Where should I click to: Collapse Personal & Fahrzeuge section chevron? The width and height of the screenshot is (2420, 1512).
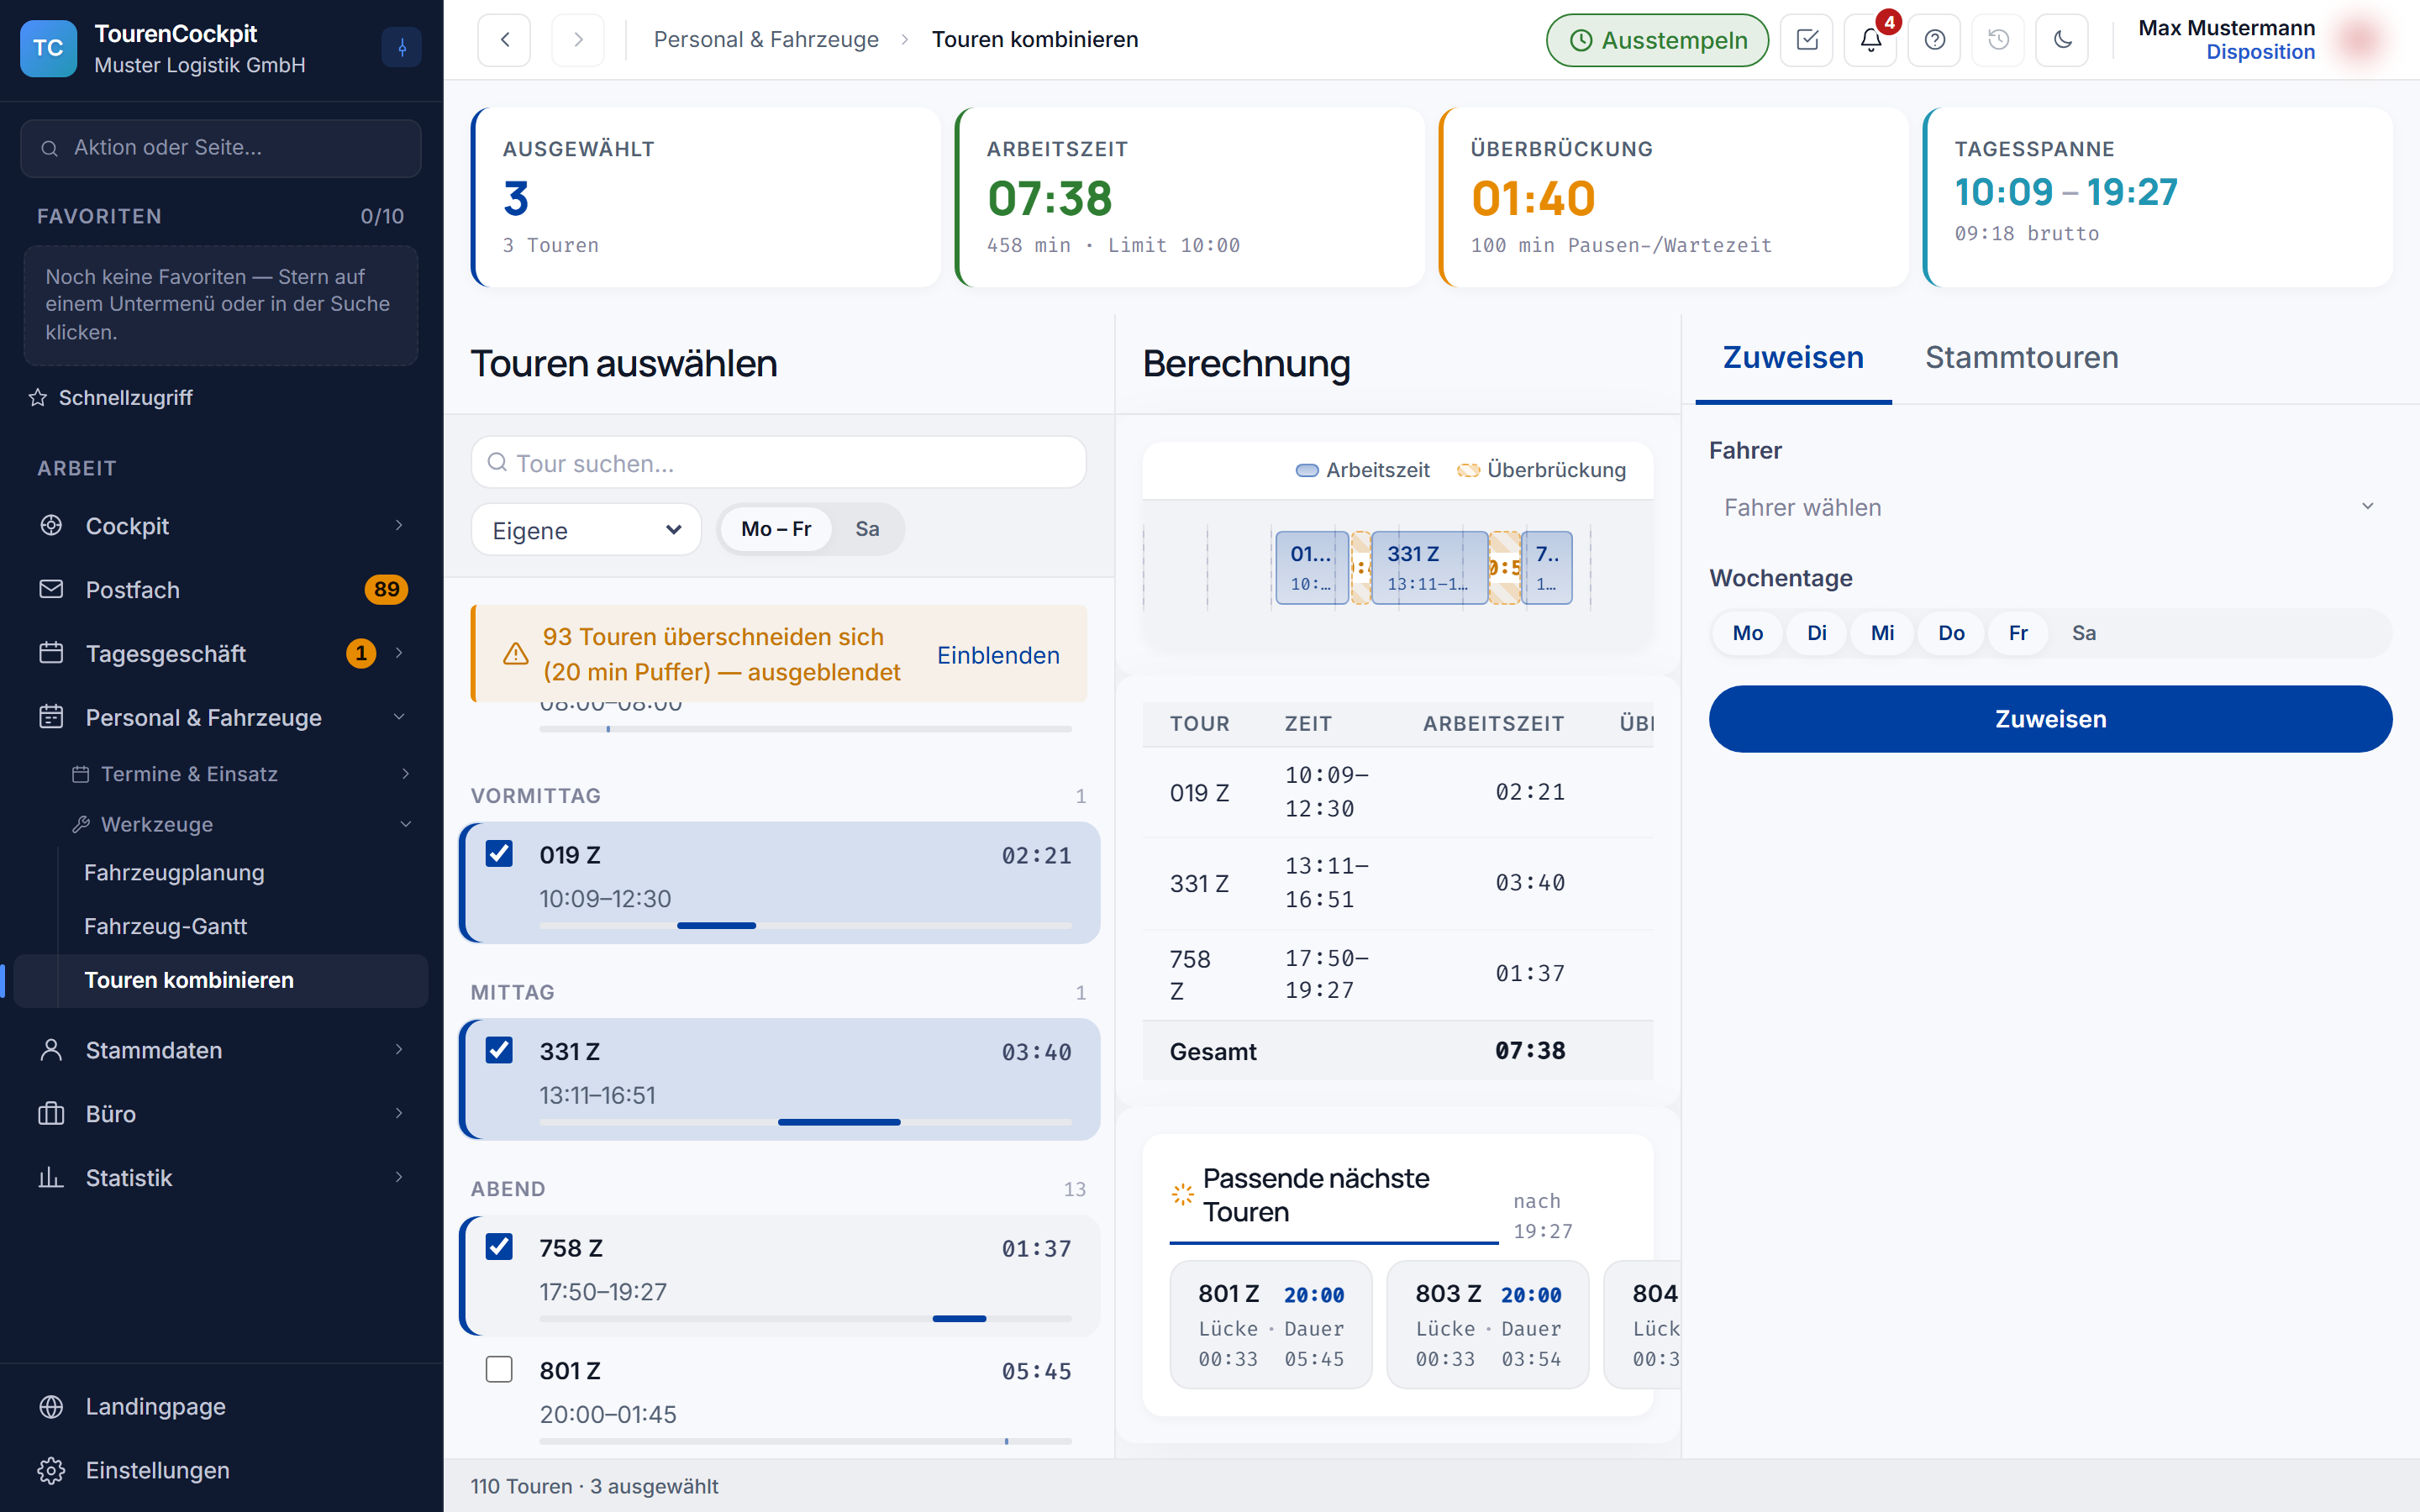(399, 717)
